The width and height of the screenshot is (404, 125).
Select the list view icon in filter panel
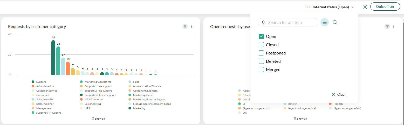pyautogui.click(x=325, y=22)
